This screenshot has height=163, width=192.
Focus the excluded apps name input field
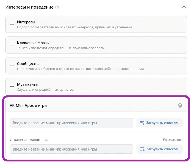71,149
